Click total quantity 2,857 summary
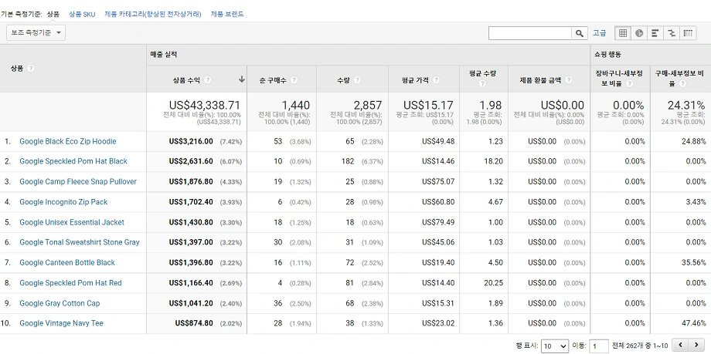711x354 pixels. pyautogui.click(x=368, y=106)
